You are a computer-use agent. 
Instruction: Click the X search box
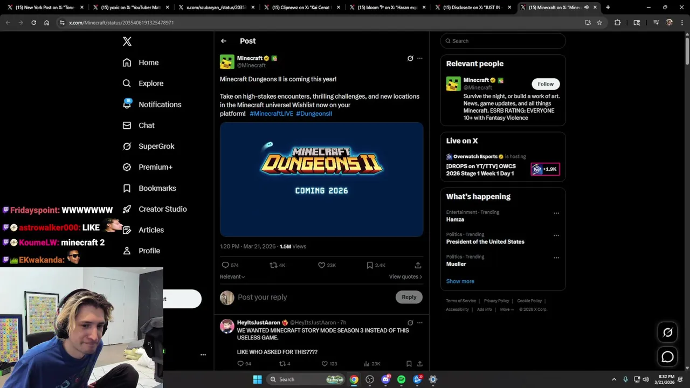click(x=503, y=41)
